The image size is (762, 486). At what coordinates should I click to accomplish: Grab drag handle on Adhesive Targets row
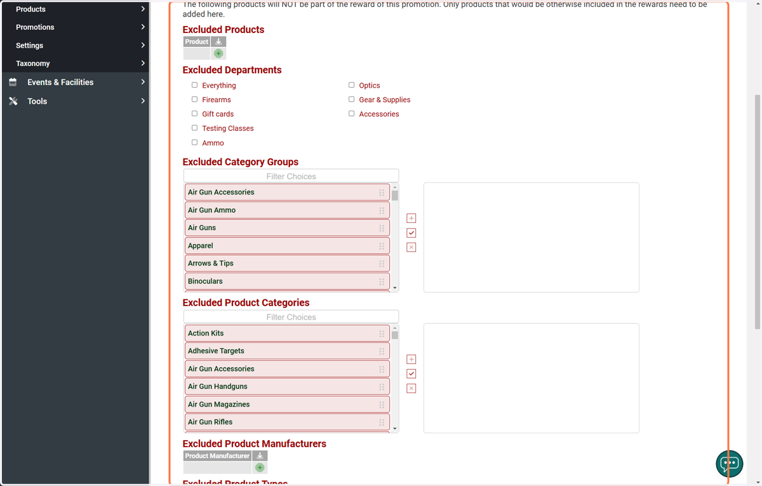tap(382, 351)
